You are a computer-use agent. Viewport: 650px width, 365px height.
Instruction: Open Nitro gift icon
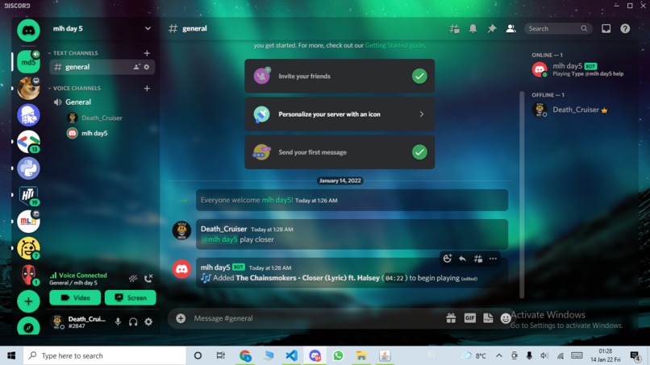pyautogui.click(x=451, y=318)
